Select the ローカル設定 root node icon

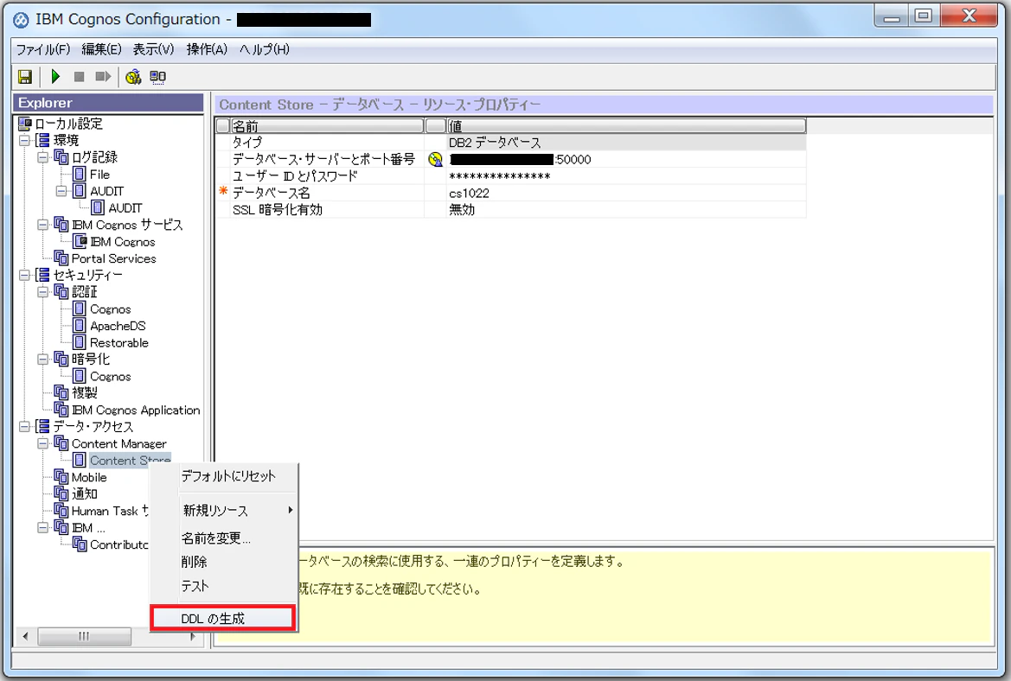pos(25,124)
